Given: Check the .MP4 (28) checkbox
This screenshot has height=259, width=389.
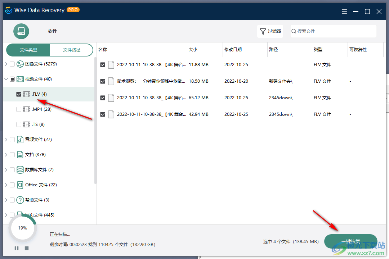Looking at the screenshot, I should pos(19,109).
